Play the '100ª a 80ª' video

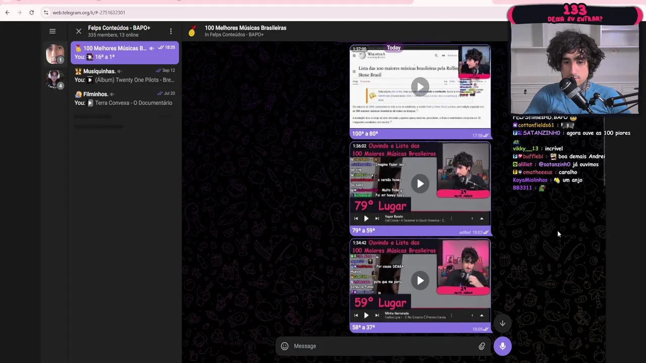coord(420,86)
